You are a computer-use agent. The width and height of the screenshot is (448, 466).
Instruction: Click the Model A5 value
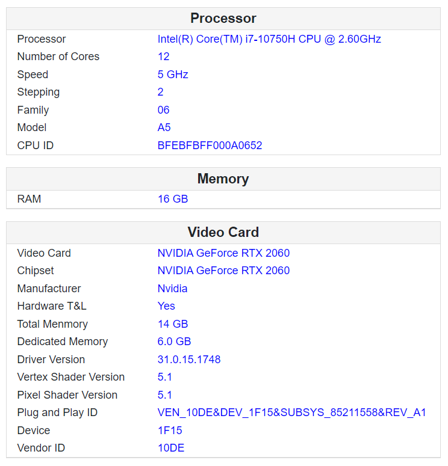(164, 127)
